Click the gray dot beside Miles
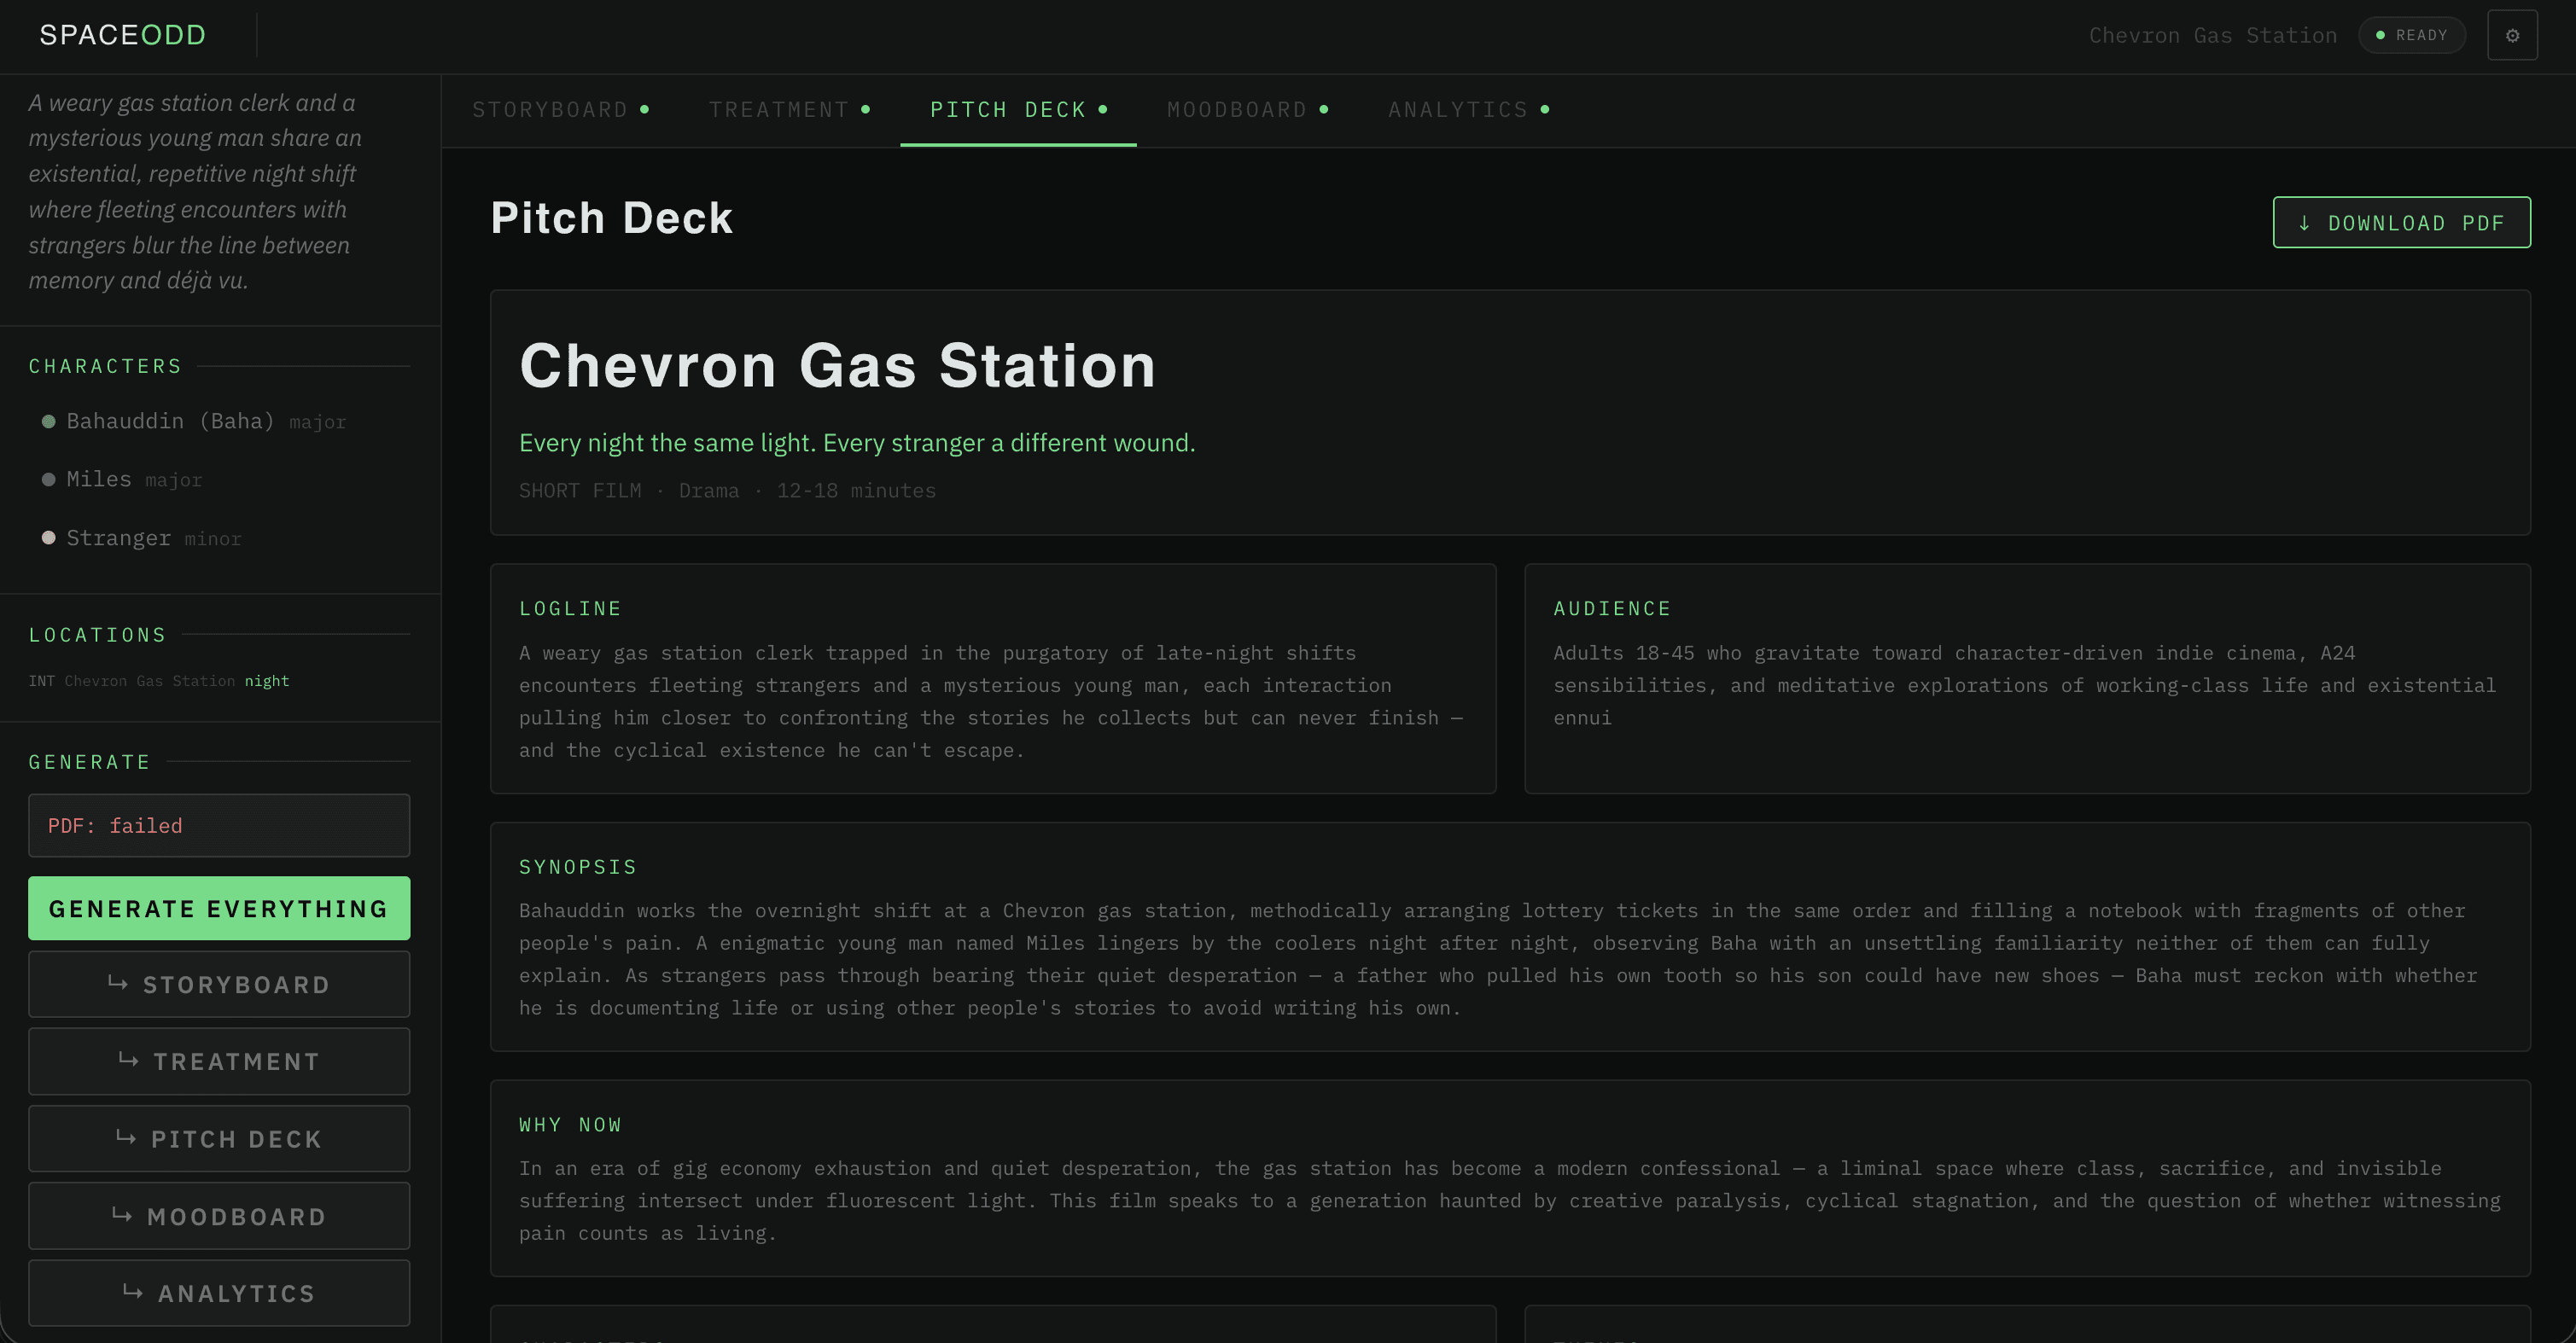This screenshot has width=2576, height=1343. click(x=48, y=479)
